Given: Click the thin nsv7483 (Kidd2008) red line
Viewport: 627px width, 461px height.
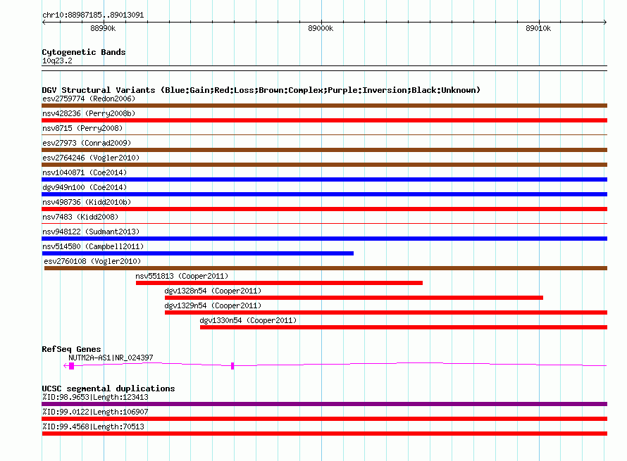Looking at the screenshot, I should [x=324, y=224].
